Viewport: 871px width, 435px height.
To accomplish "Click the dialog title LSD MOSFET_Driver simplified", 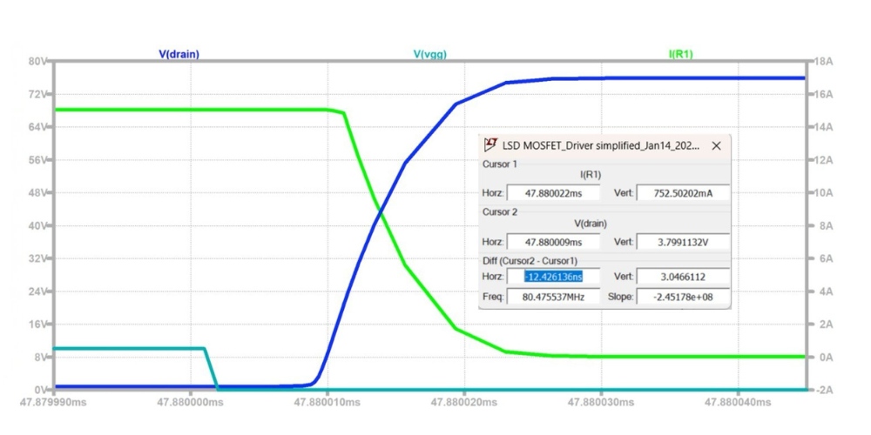I will (x=600, y=145).
